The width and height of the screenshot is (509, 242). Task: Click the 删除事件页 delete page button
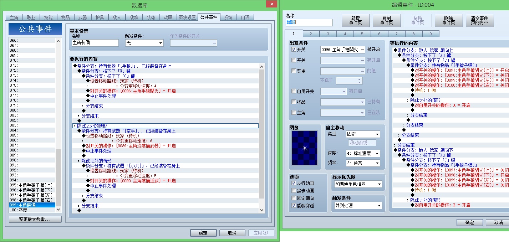pyautogui.click(x=449, y=20)
